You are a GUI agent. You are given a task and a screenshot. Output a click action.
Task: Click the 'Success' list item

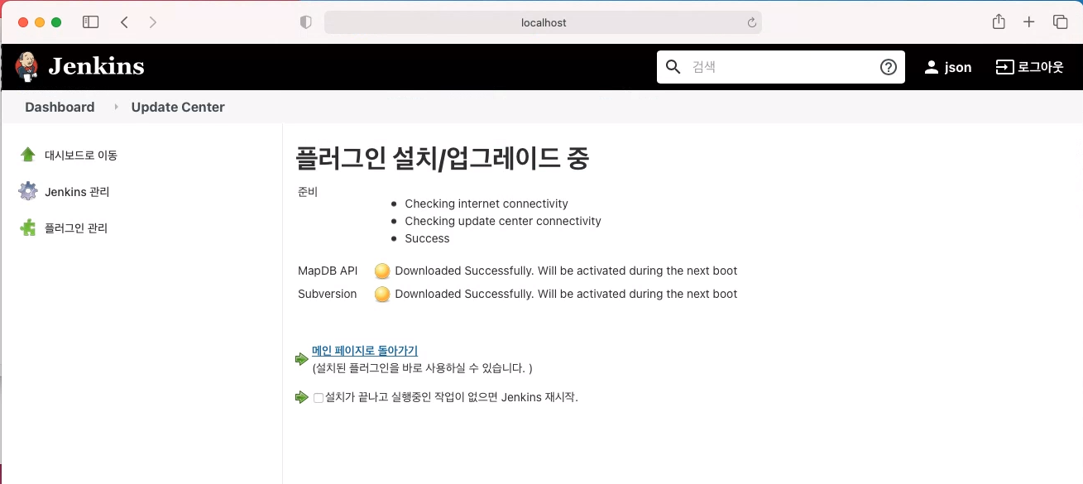[x=427, y=238]
